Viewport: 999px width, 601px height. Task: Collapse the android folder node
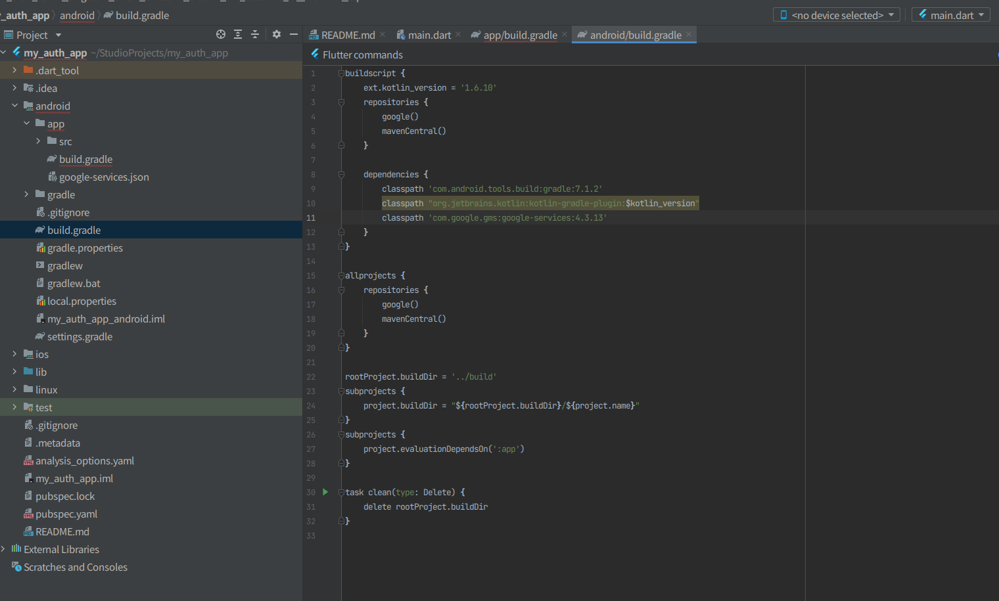click(14, 106)
